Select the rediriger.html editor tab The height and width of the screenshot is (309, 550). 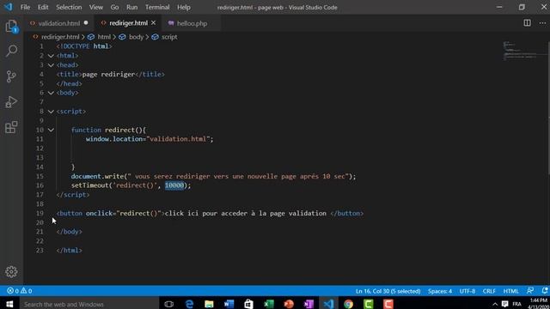[128, 23]
